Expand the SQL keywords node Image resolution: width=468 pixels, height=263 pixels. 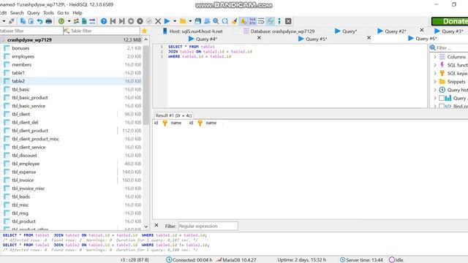click(435, 73)
